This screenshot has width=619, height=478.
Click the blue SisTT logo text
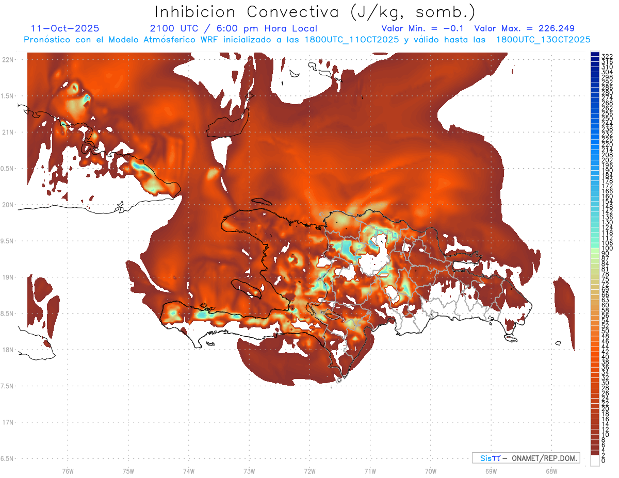(490, 458)
